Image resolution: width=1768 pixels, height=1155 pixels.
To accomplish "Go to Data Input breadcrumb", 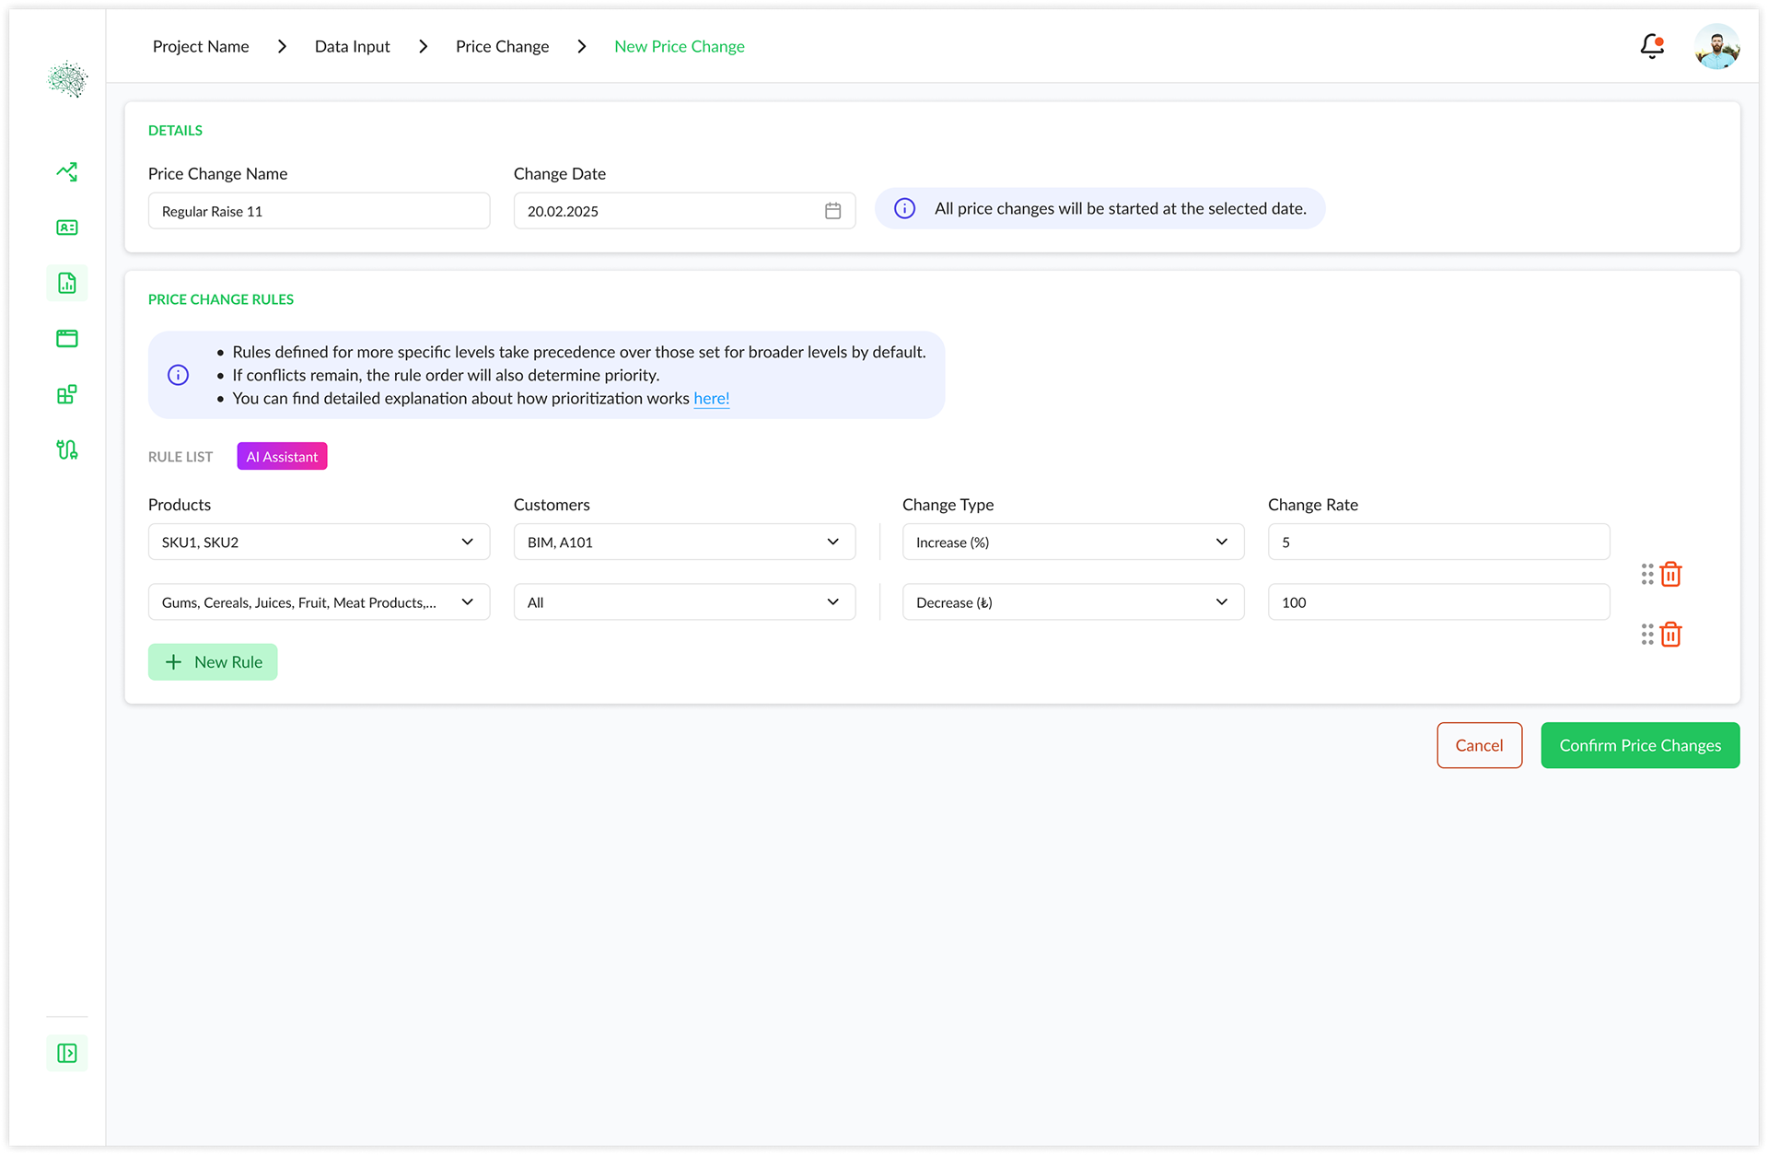I will [352, 46].
